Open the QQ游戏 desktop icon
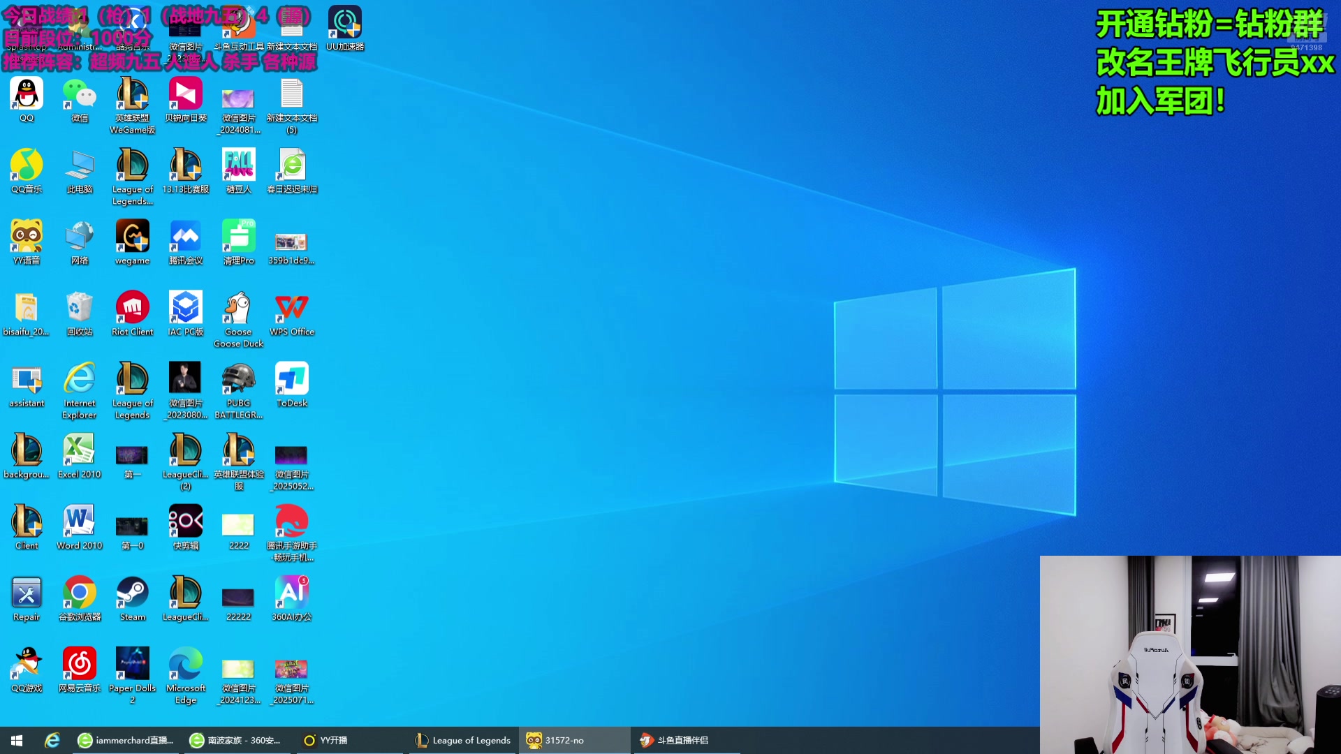The width and height of the screenshot is (1341, 754). point(27,670)
